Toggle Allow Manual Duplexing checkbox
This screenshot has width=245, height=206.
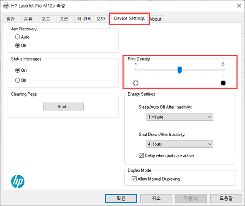[x=134, y=179]
